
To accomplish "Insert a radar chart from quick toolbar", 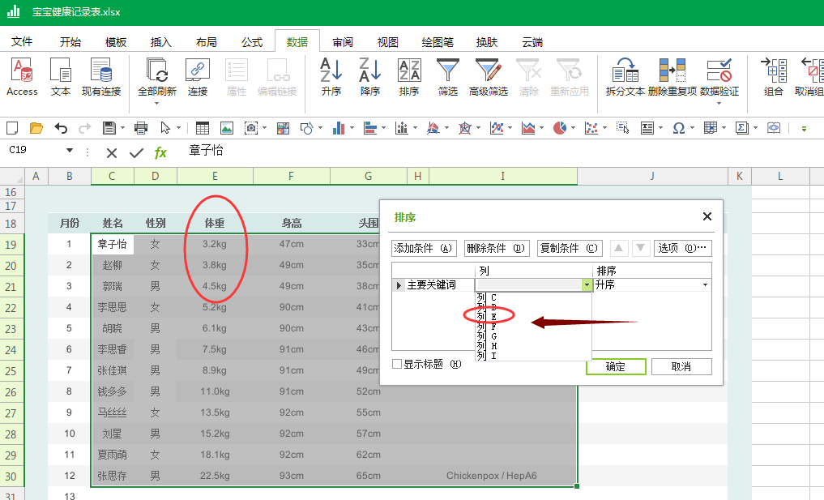I will point(464,128).
